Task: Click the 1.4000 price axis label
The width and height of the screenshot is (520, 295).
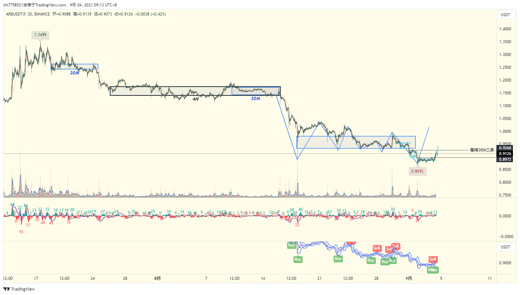Action: tap(505, 29)
